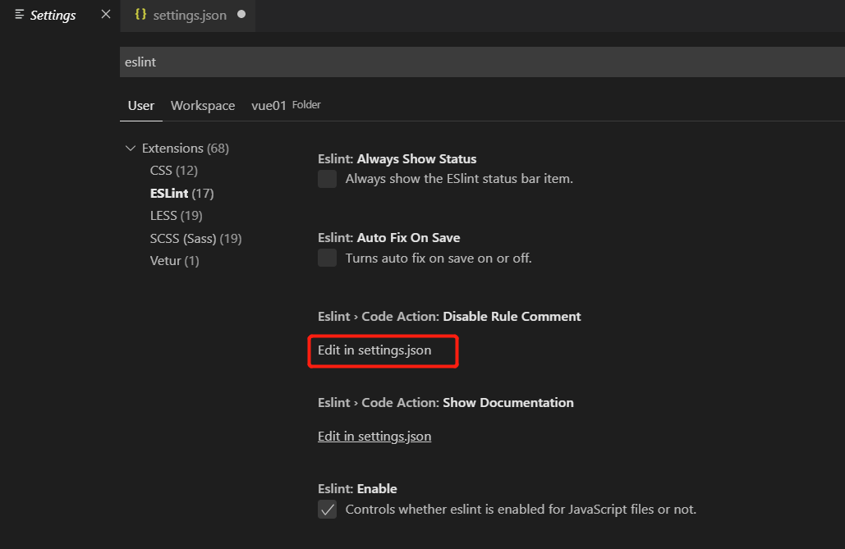Focus the settings search box containing eslint
845x549 pixels.
click(x=476, y=62)
